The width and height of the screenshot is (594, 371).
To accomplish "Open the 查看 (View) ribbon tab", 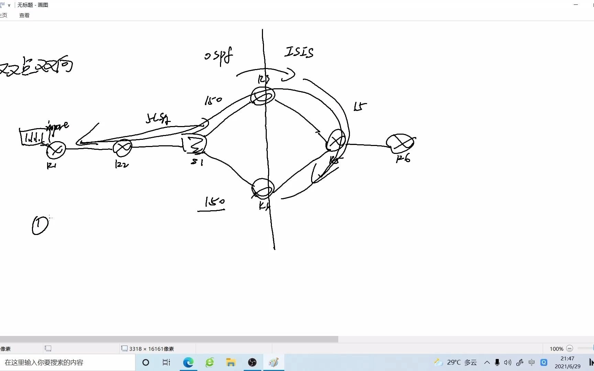I will click(x=24, y=15).
